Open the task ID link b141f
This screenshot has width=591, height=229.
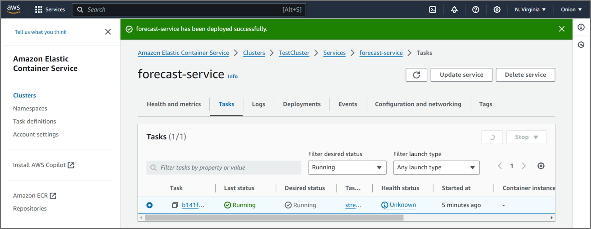[x=193, y=205]
